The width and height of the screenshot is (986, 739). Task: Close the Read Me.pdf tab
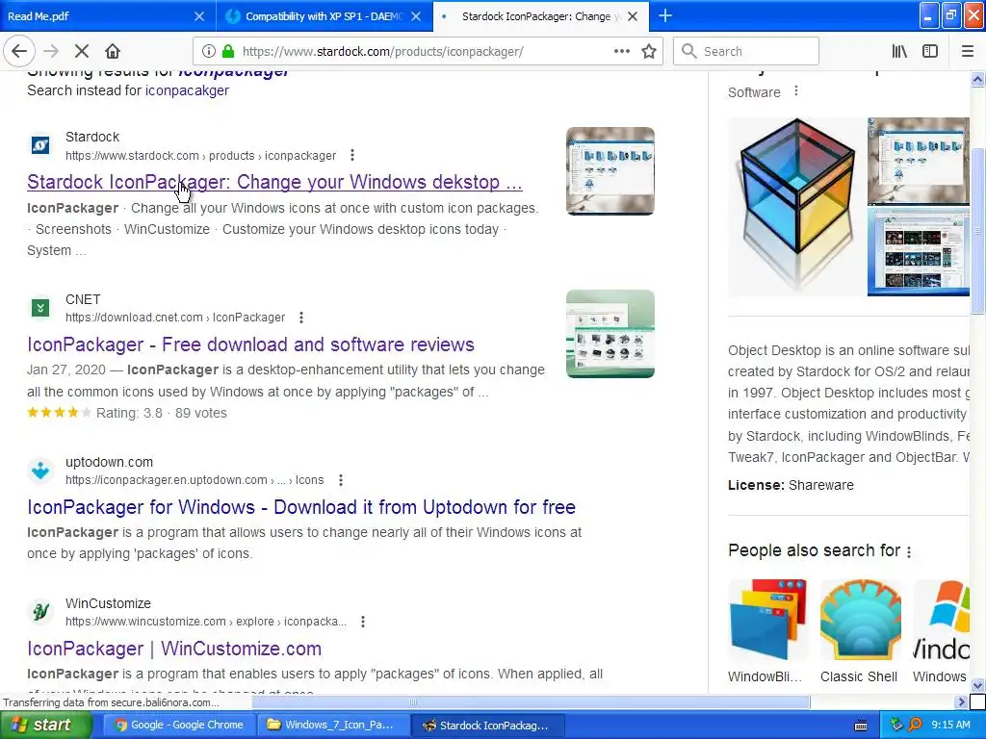pos(198,16)
